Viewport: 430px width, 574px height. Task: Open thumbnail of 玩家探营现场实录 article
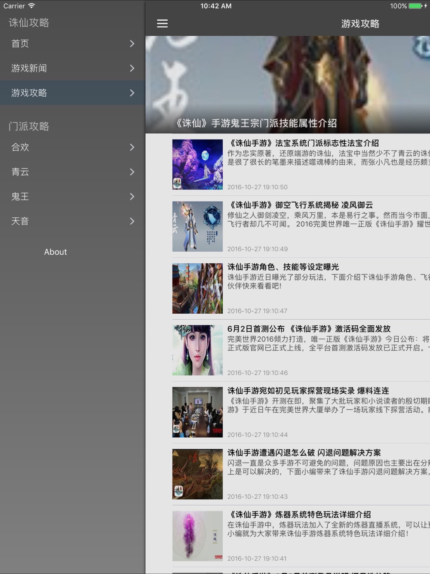tap(197, 412)
